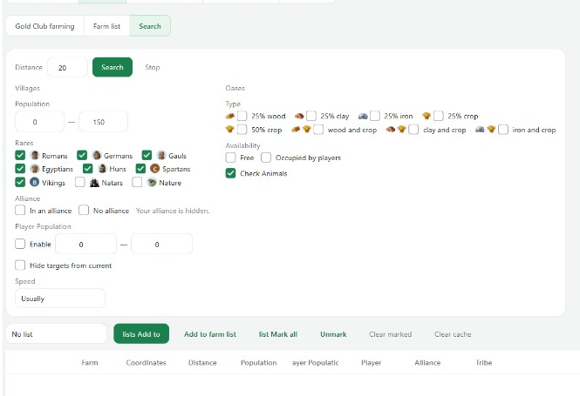Viewport: 580px width, 396px height.
Task: Click the iron icon beside 25% iron
Action: click(363, 116)
